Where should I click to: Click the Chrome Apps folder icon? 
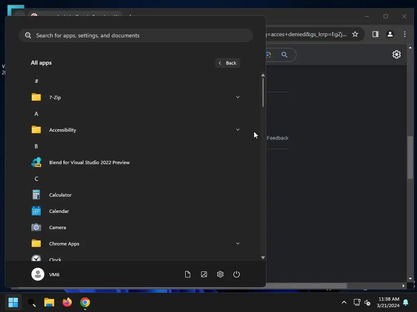[x=36, y=244]
